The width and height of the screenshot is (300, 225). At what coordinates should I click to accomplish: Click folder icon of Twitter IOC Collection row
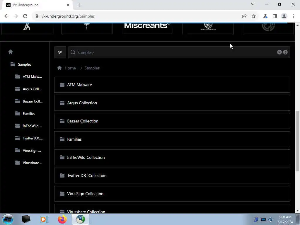[x=62, y=175]
